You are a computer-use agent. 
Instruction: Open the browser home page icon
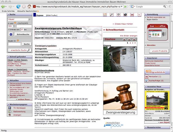click(29, 6)
